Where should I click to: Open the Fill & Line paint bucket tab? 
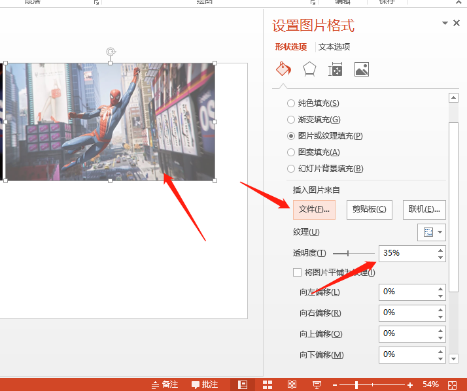283,69
